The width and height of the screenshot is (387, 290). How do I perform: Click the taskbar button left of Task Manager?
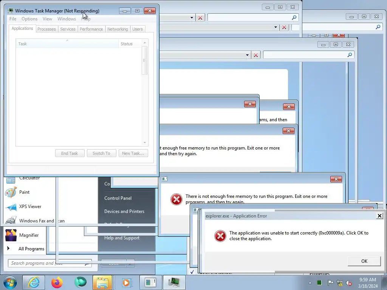pos(150,282)
